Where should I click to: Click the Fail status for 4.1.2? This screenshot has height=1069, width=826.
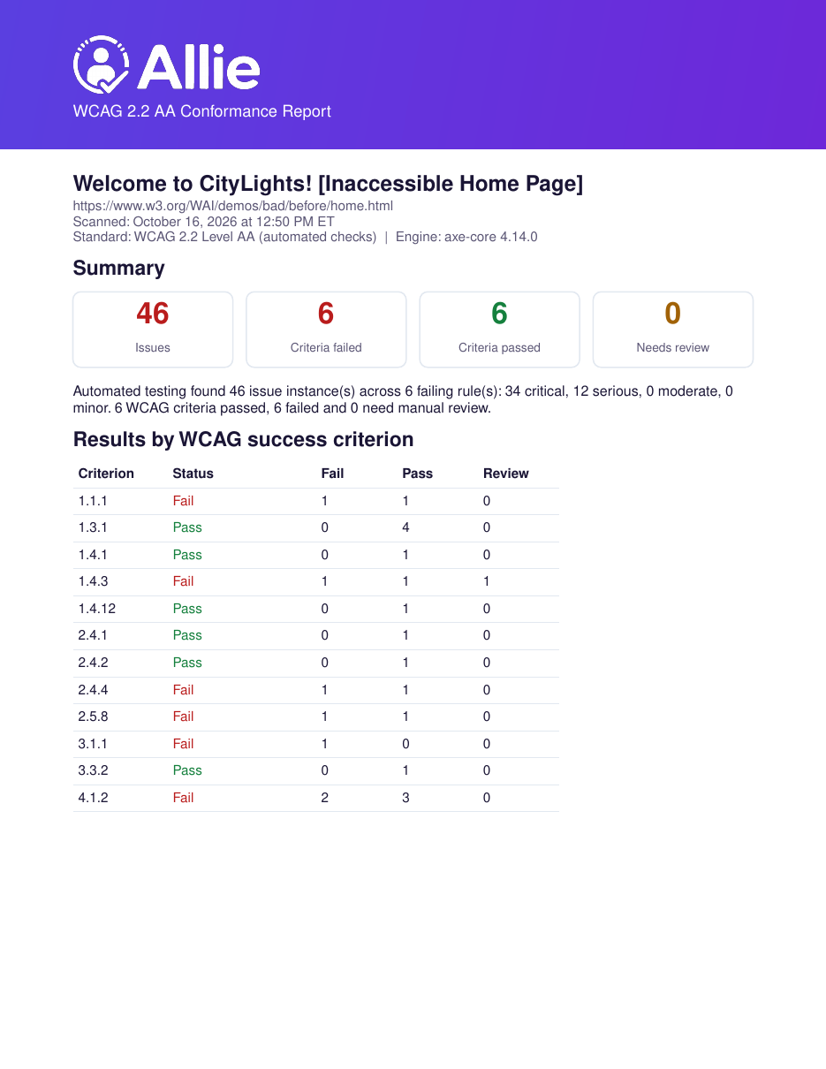(x=183, y=798)
